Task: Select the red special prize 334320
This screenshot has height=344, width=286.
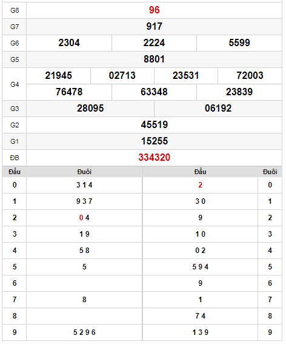Action: point(155,158)
